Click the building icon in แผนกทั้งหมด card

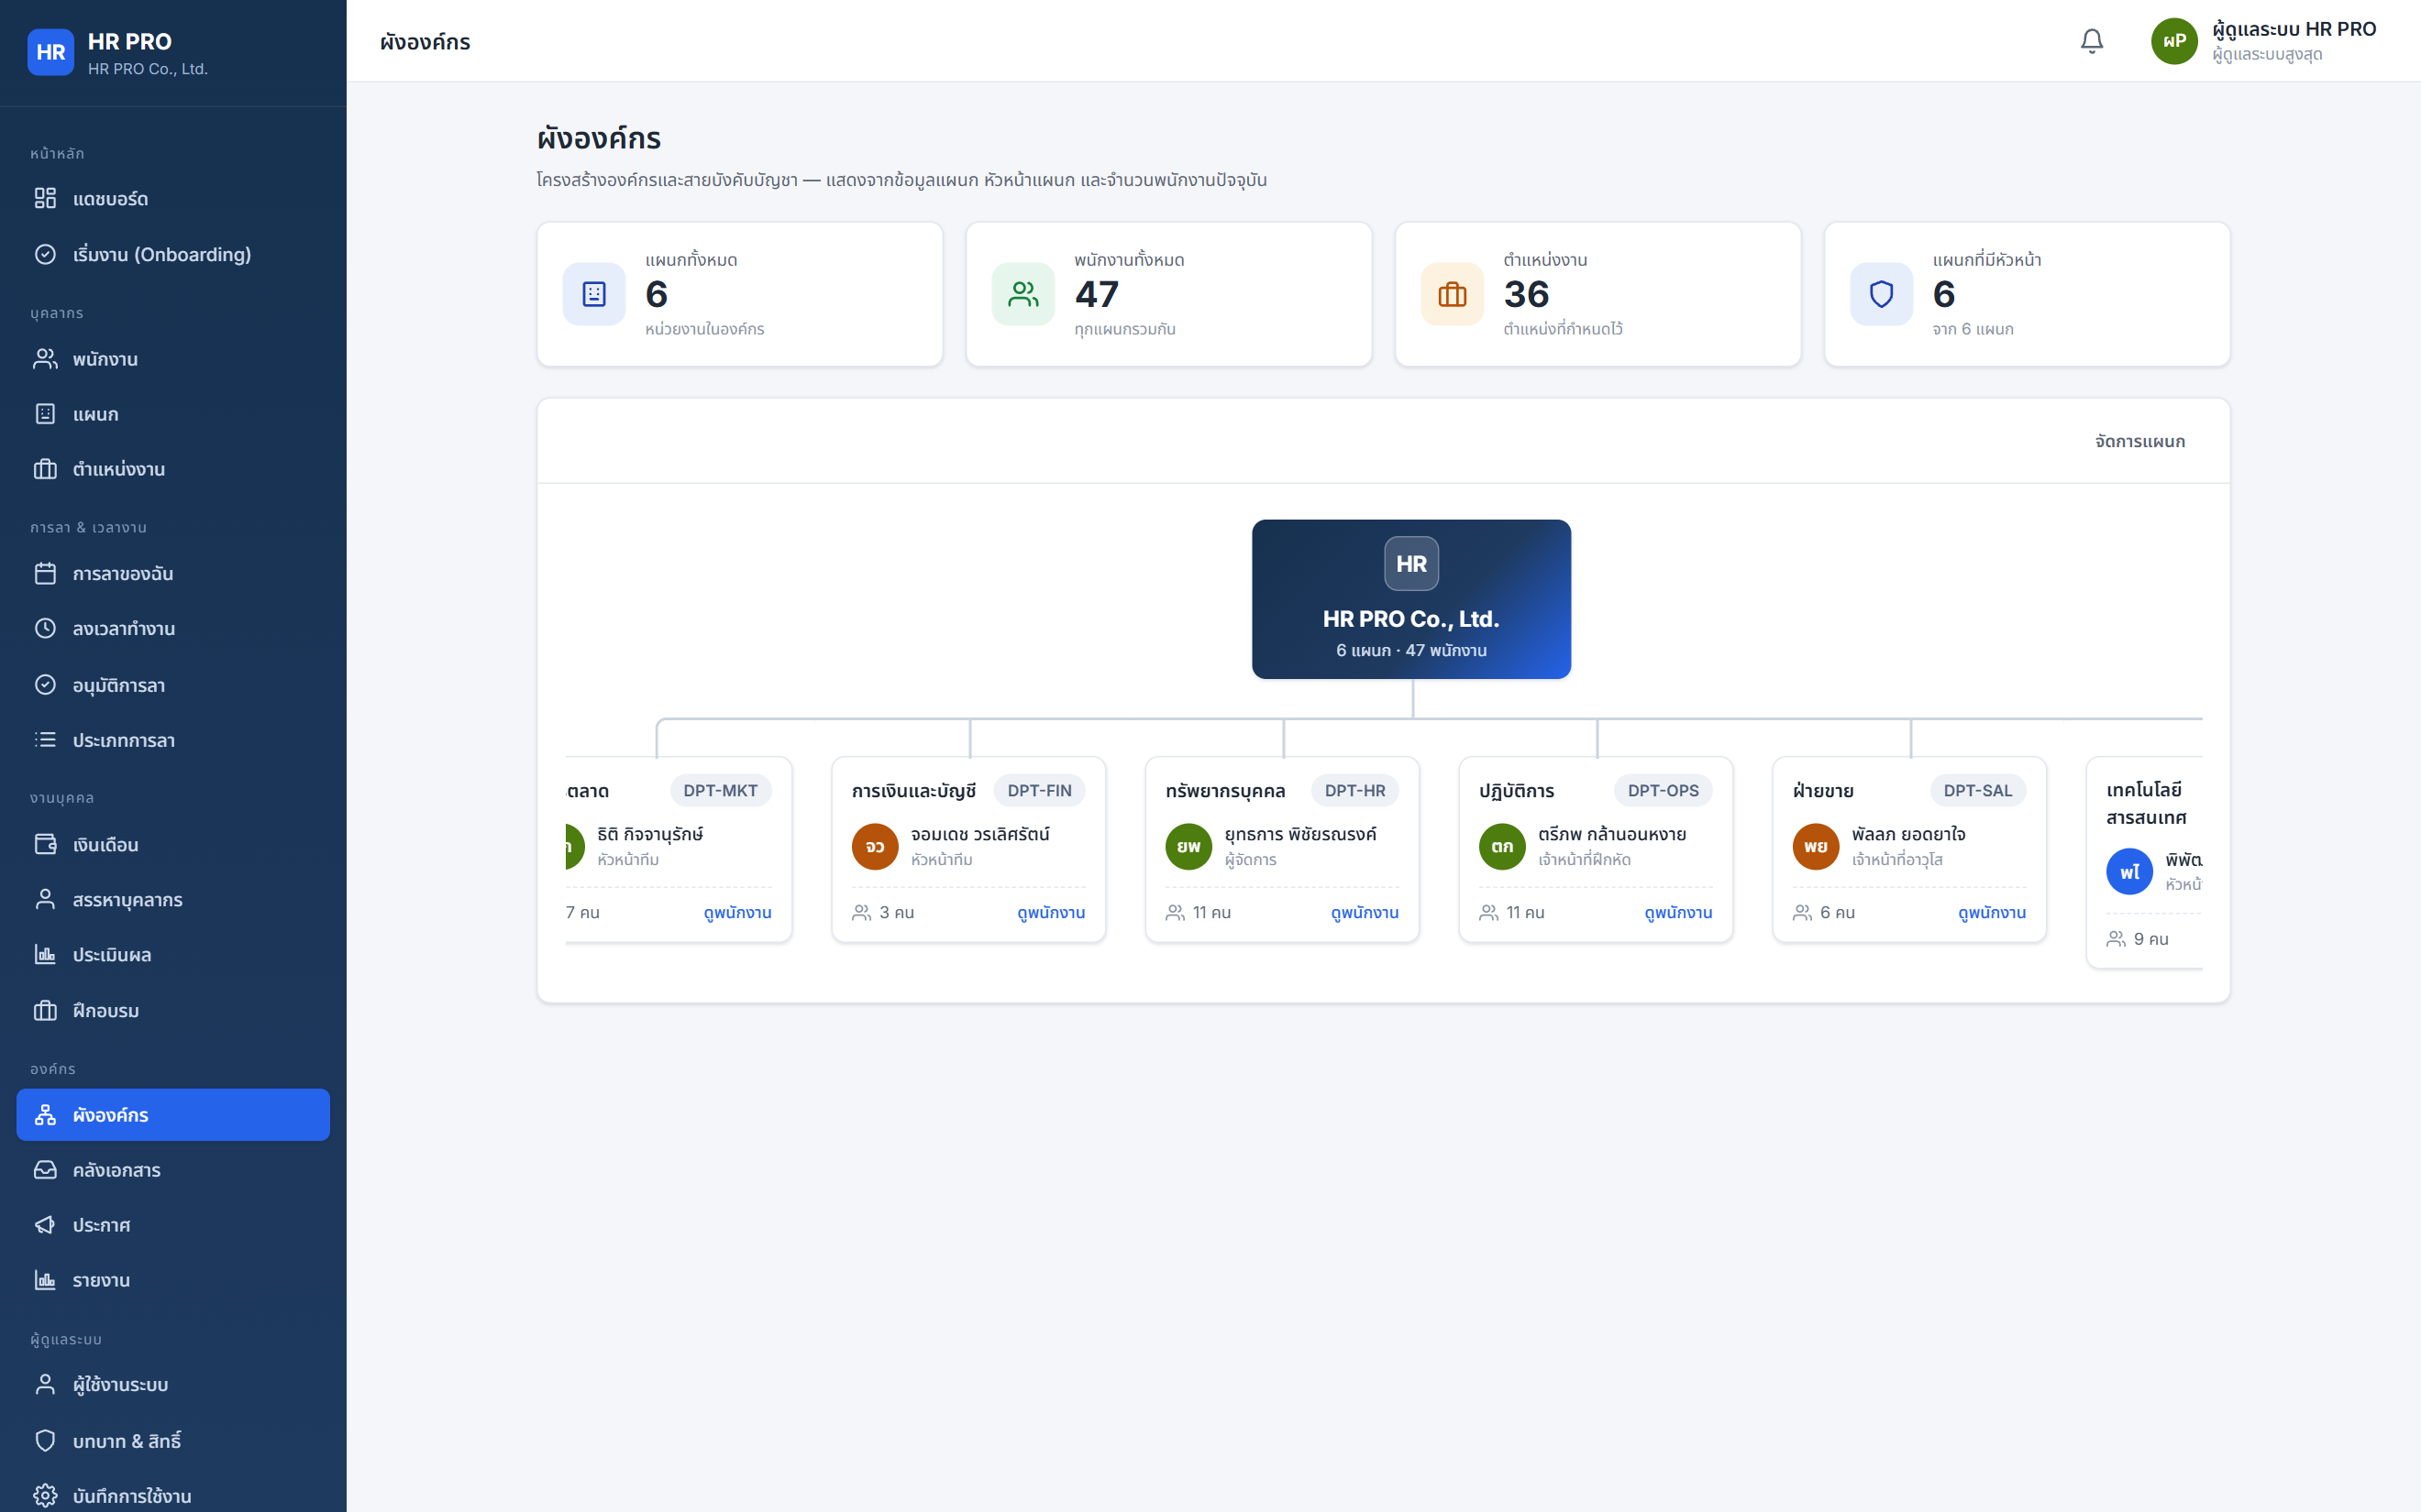(x=594, y=294)
